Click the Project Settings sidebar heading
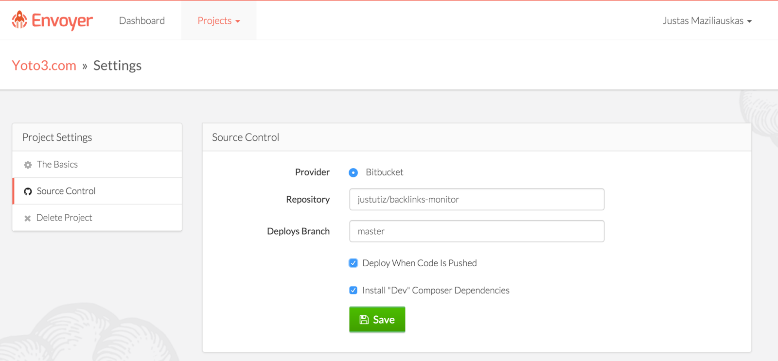Screen dimensions: 778x361 click(57, 138)
